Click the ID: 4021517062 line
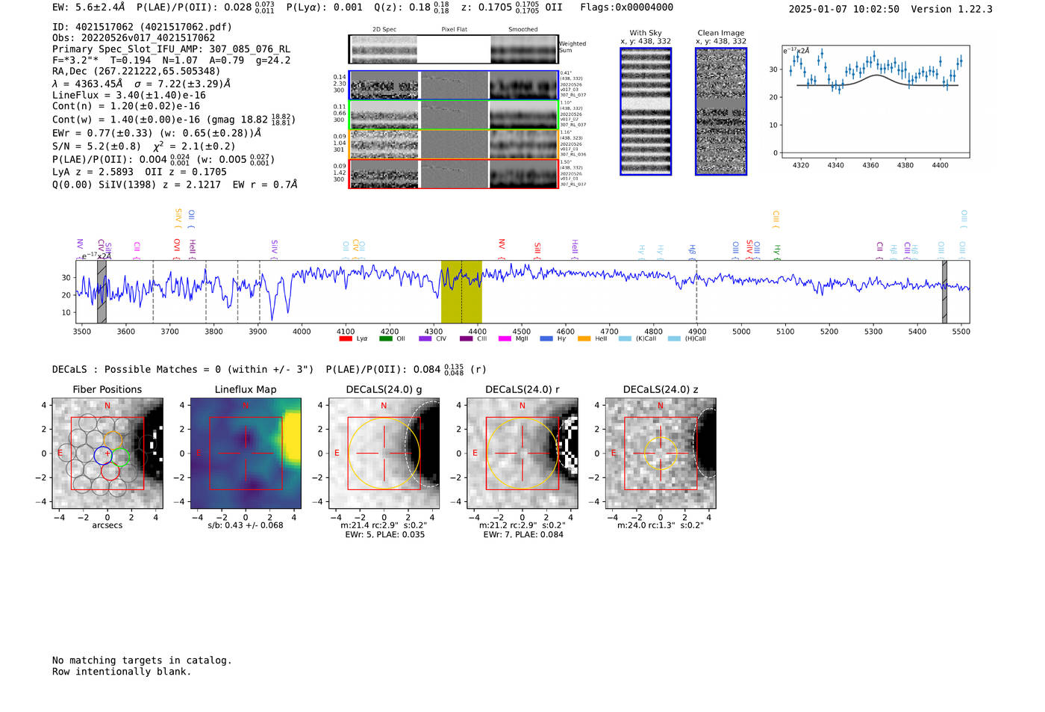Image resolution: width=1045 pixels, height=712 pixels. 142,27
